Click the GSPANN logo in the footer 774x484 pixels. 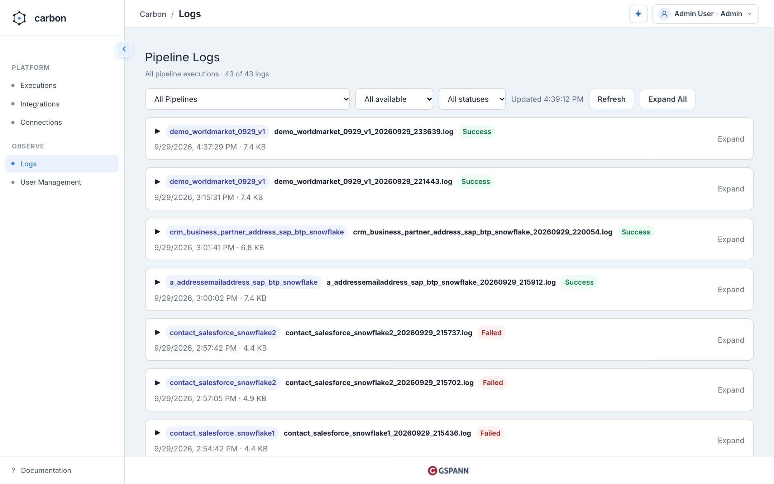pyautogui.click(x=449, y=470)
